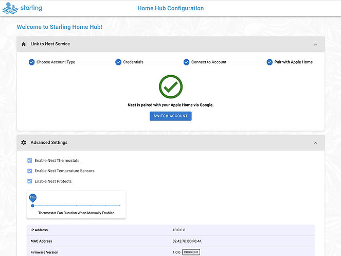Select the Choose Account Type step label
Screen dimensions: 341x256
tap(56, 62)
